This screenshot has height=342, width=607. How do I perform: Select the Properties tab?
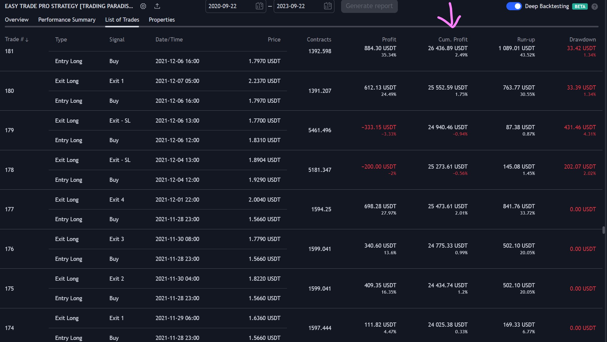pos(162,20)
